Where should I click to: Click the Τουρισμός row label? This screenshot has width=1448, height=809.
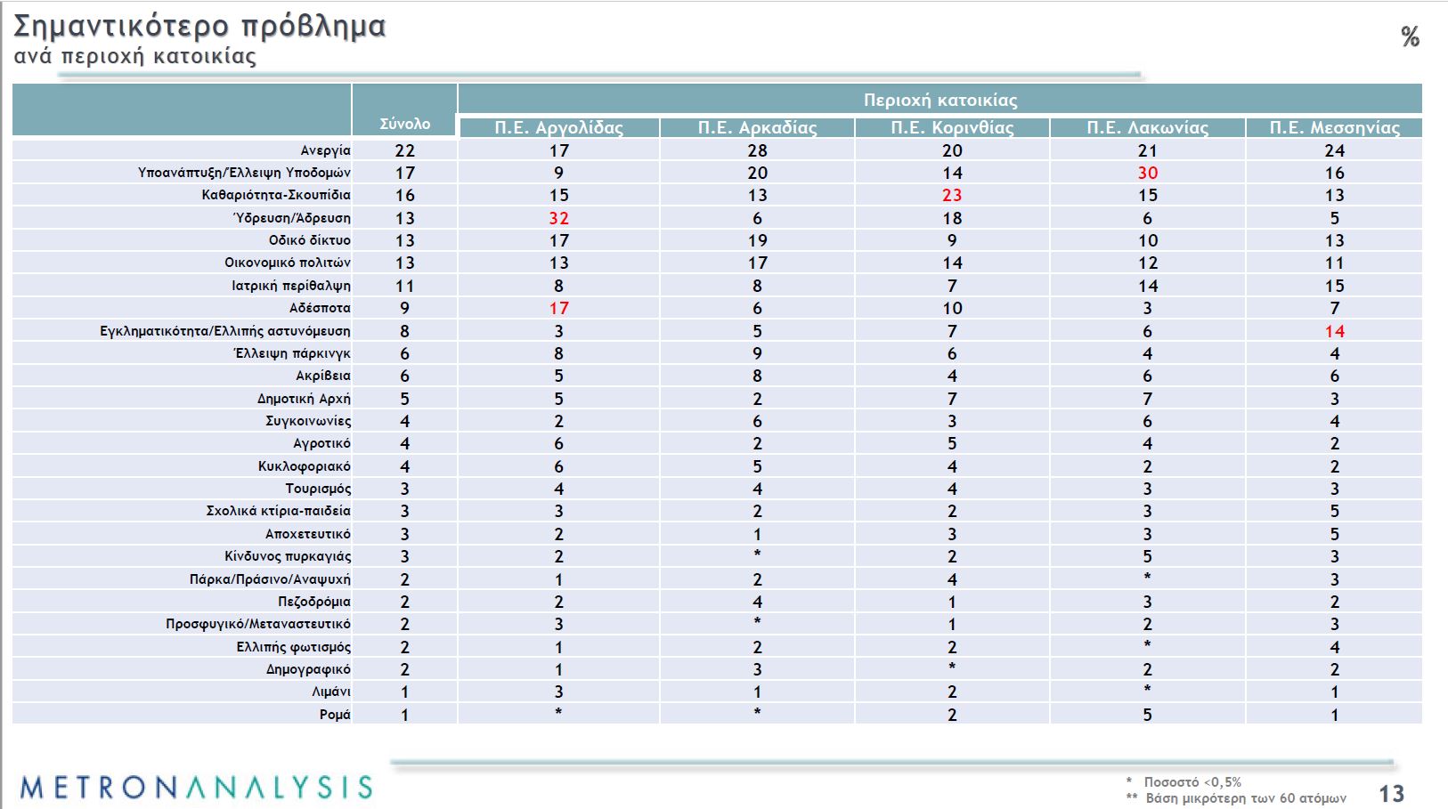pyautogui.click(x=318, y=489)
